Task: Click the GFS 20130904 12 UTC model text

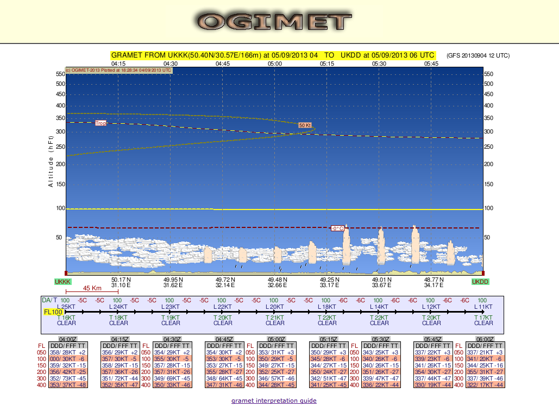Action: click(x=478, y=55)
